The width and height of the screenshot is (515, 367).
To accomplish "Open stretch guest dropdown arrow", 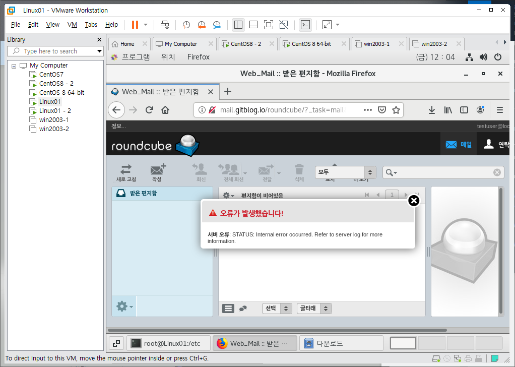I will (x=337, y=25).
